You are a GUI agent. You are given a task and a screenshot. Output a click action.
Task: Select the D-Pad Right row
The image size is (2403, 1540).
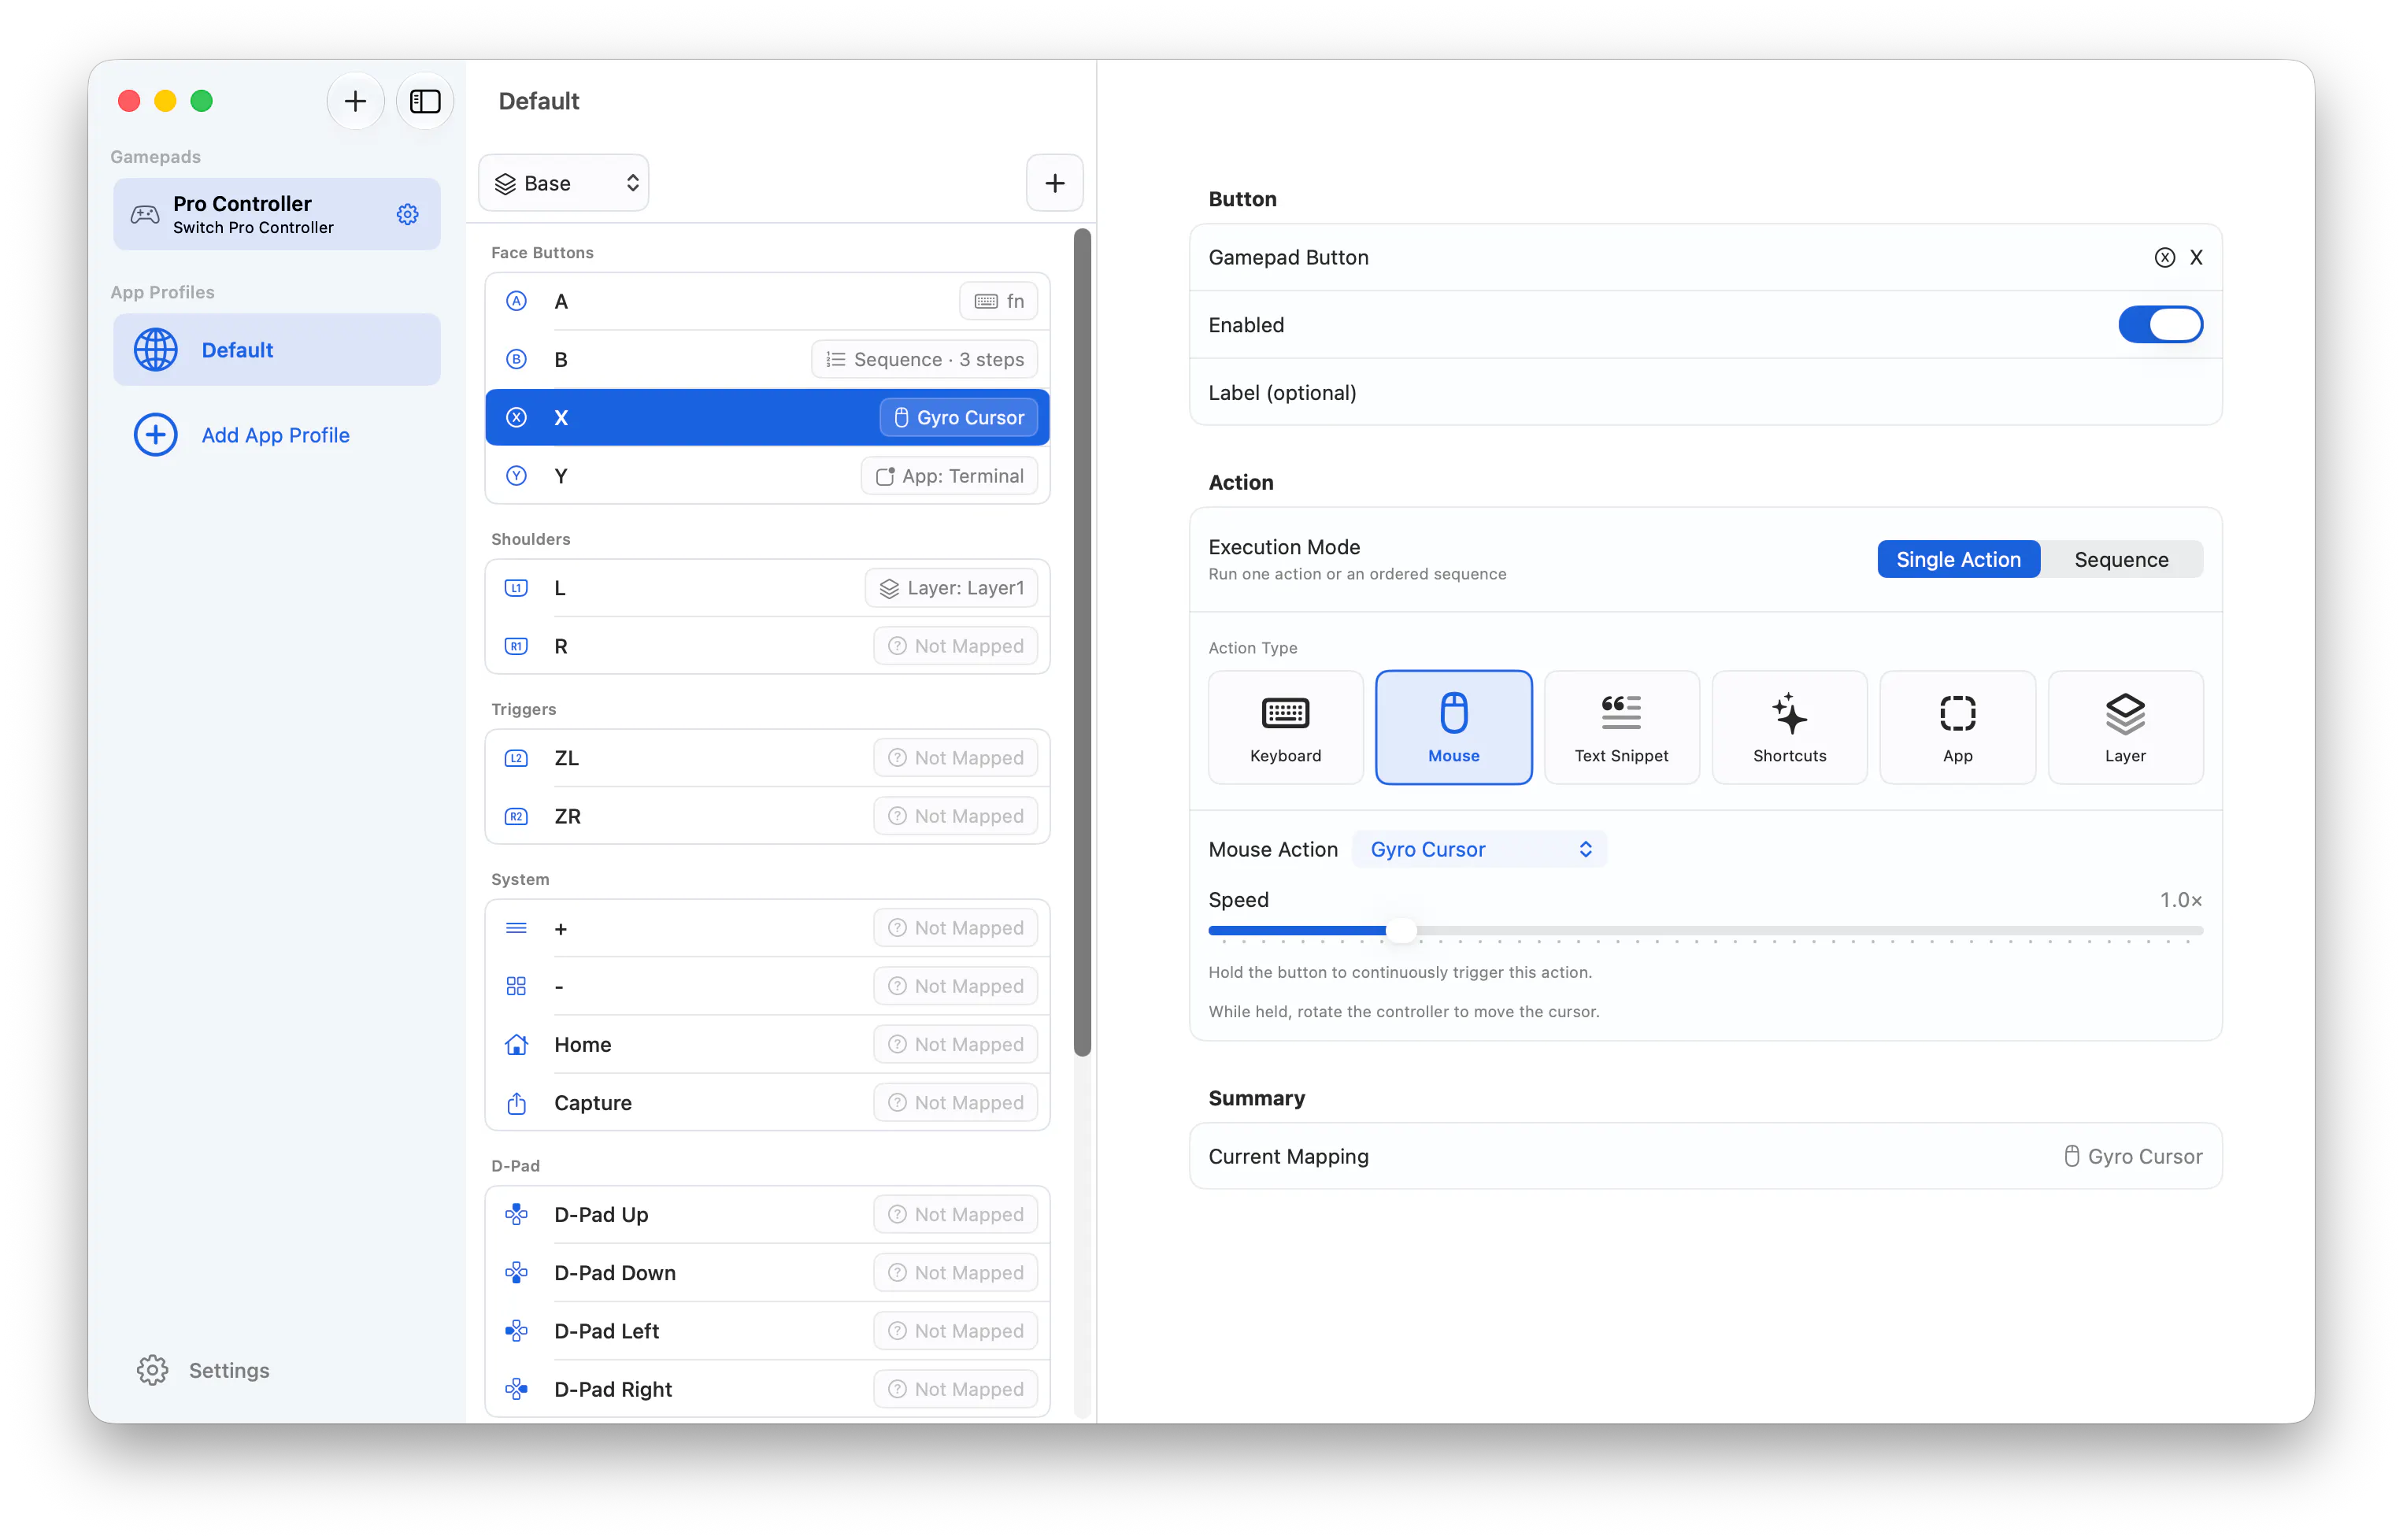click(x=767, y=1388)
